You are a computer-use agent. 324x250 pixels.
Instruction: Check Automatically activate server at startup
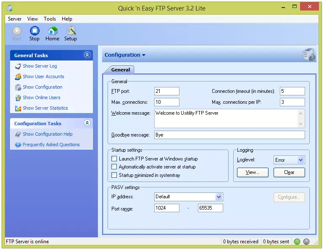point(114,167)
